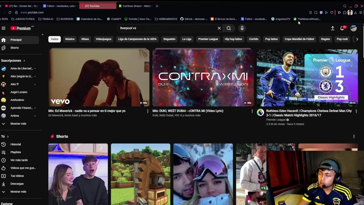
Task: Open the HERRAMIENTAS bookmarks folder
Action: tap(166, 19)
